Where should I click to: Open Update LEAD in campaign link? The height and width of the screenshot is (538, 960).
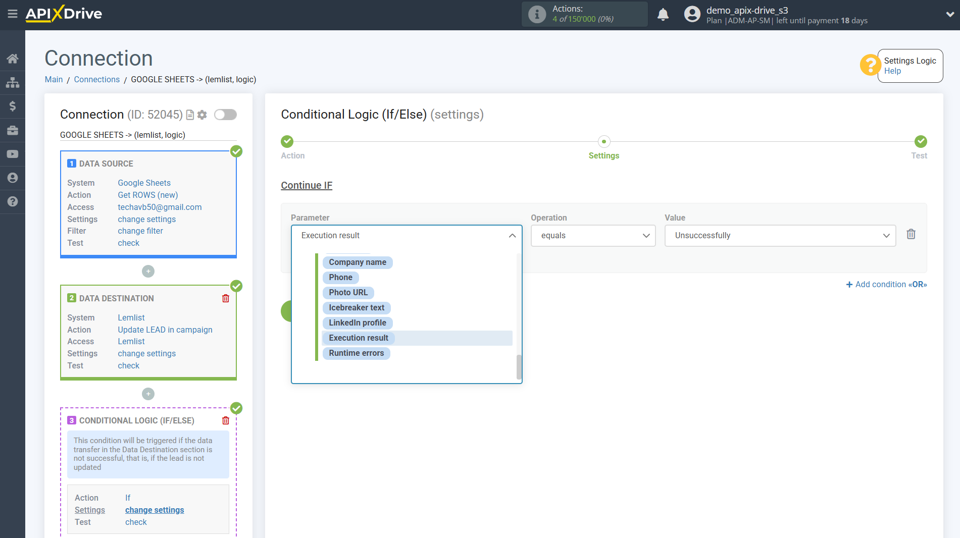click(x=165, y=330)
